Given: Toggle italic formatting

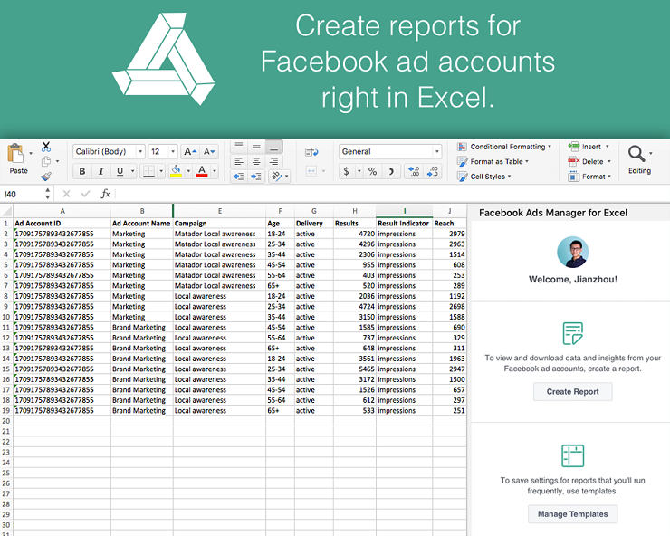Looking at the screenshot, I should [101, 171].
